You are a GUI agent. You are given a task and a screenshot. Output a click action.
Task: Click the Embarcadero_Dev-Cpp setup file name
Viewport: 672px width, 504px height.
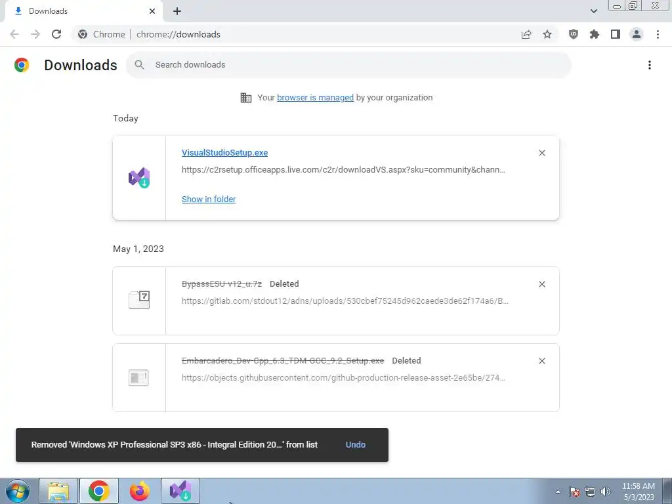(283, 360)
